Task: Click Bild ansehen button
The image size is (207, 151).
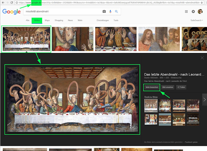Action: [168, 87]
